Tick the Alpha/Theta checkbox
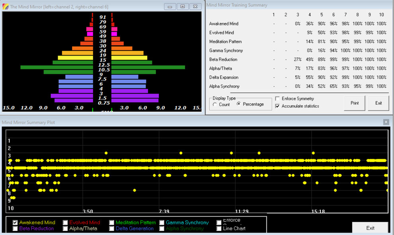 pyautogui.click(x=65, y=229)
